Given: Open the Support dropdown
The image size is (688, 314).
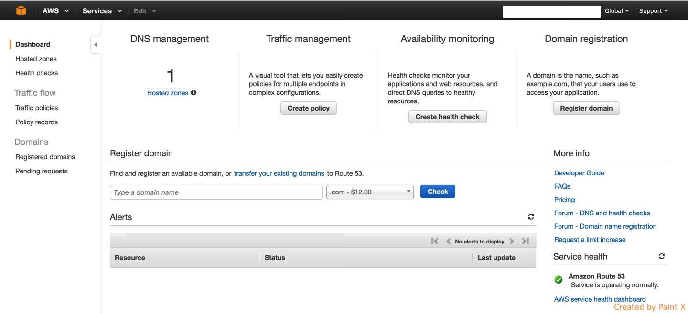Looking at the screenshot, I should click(653, 10).
